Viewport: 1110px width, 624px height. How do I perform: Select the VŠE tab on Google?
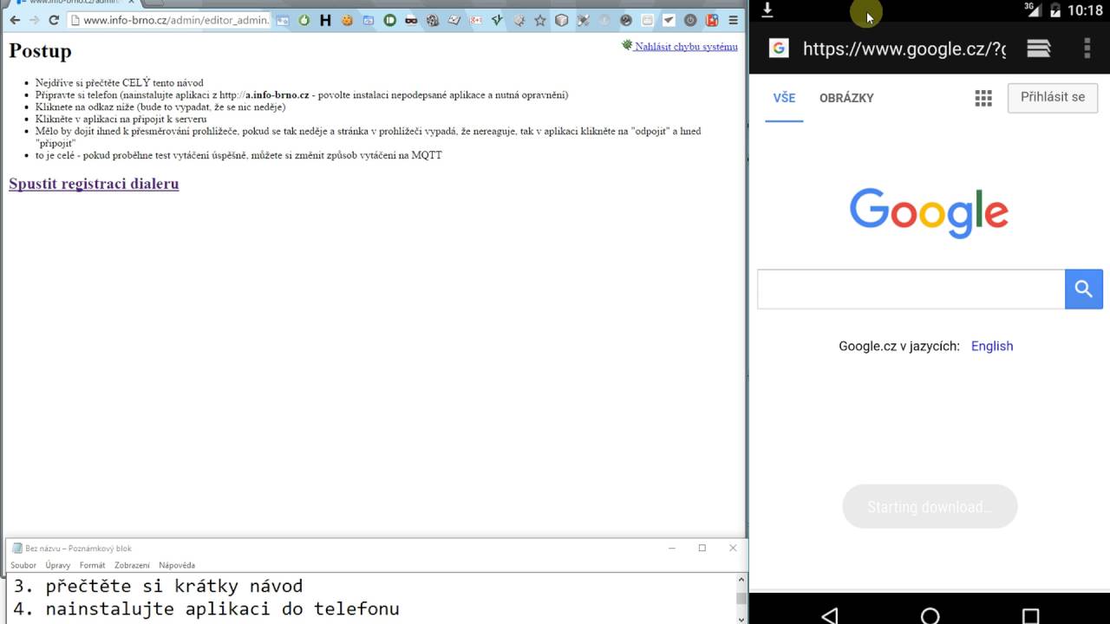pyautogui.click(x=784, y=98)
